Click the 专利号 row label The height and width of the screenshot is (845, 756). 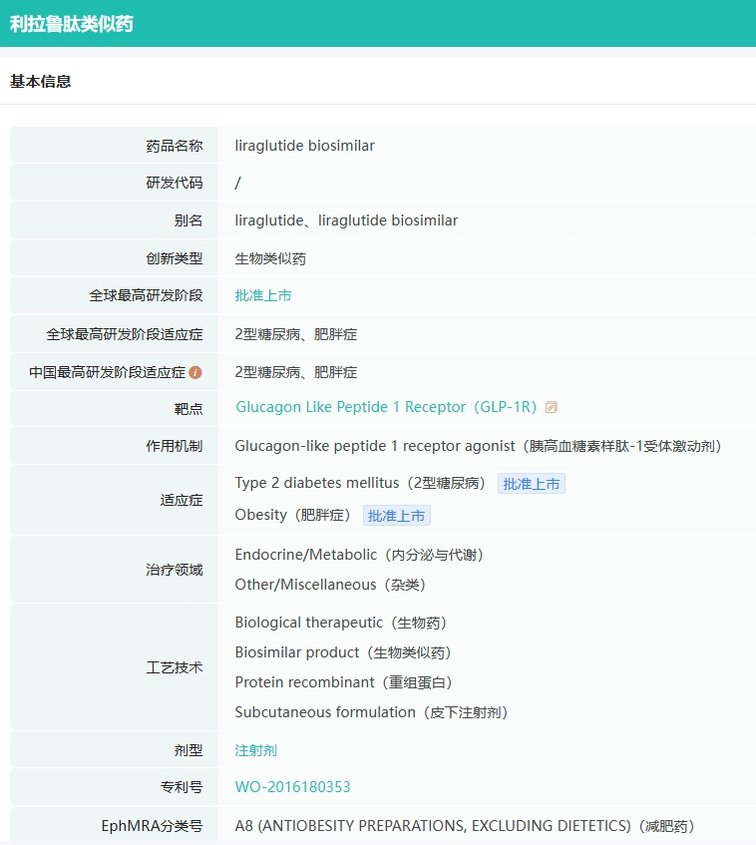click(182, 787)
